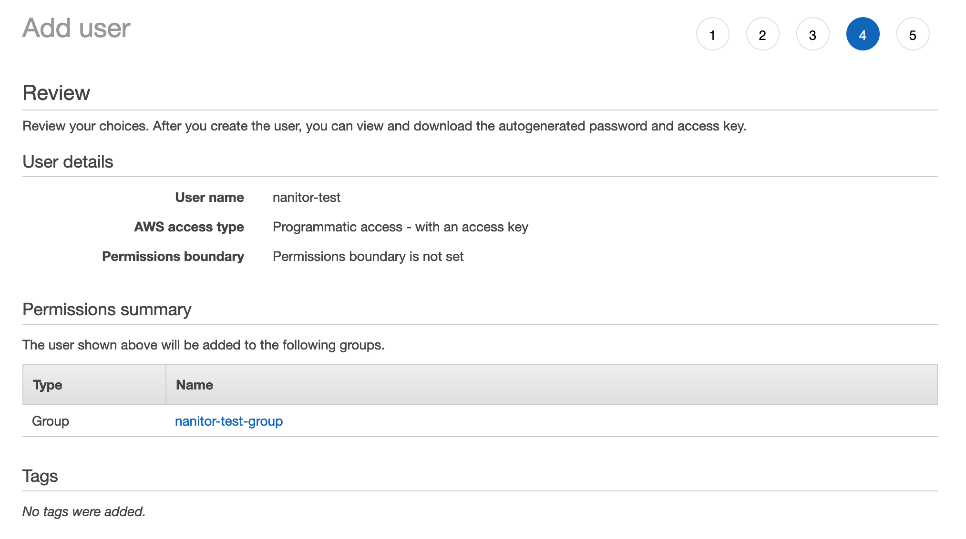Click the Type column header

click(48, 385)
